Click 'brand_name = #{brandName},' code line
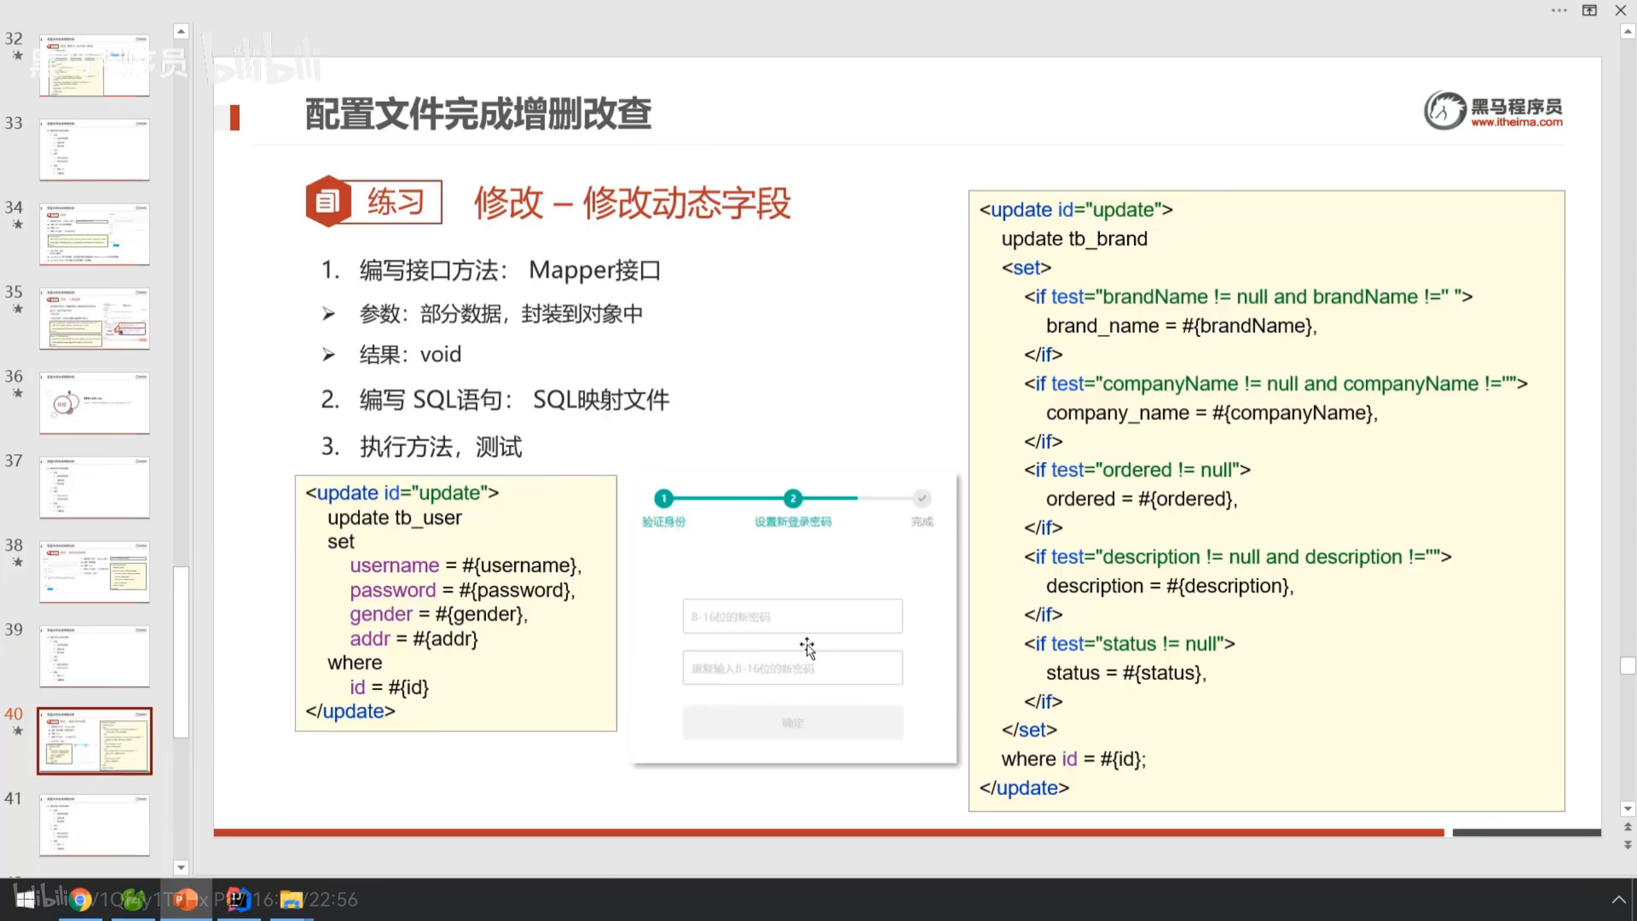The image size is (1637, 921). (x=1181, y=326)
